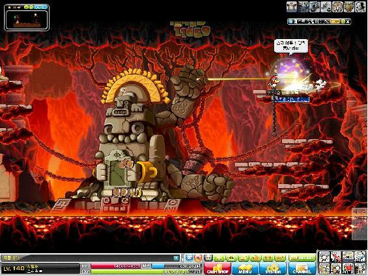Screen dimensions: 368x276
Task: Minimize the minimap with the green minus button
Action: [x=26, y=7]
